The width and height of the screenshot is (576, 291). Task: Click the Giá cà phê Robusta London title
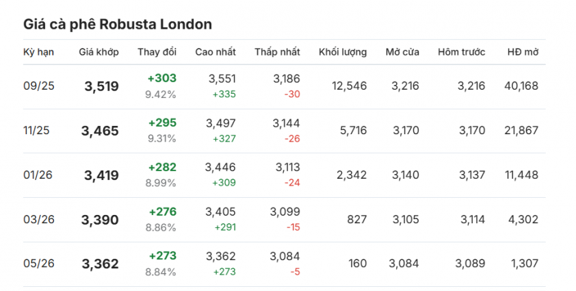tap(118, 25)
